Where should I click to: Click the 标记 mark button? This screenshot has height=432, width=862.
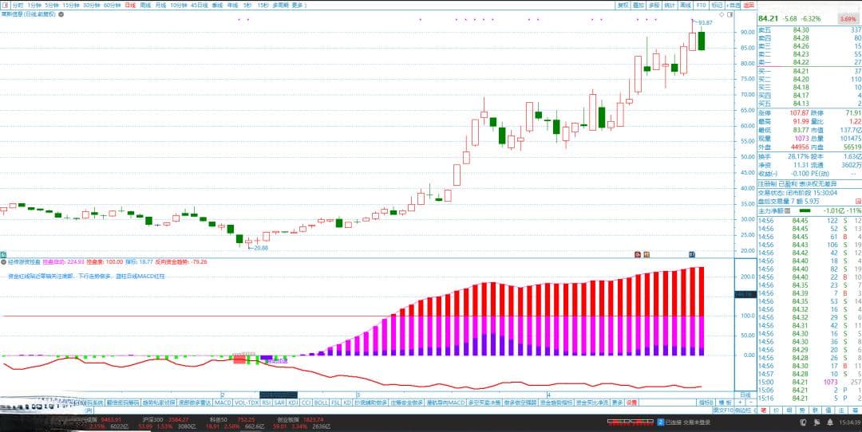[x=717, y=5]
